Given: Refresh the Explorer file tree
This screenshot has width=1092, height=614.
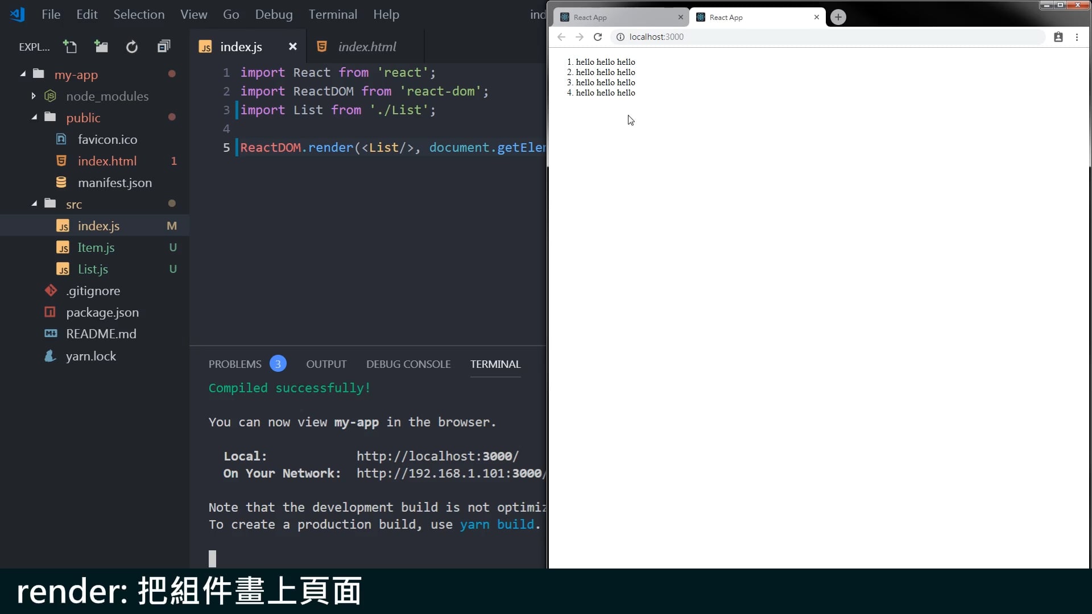Looking at the screenshot, I should click(132, 47).
